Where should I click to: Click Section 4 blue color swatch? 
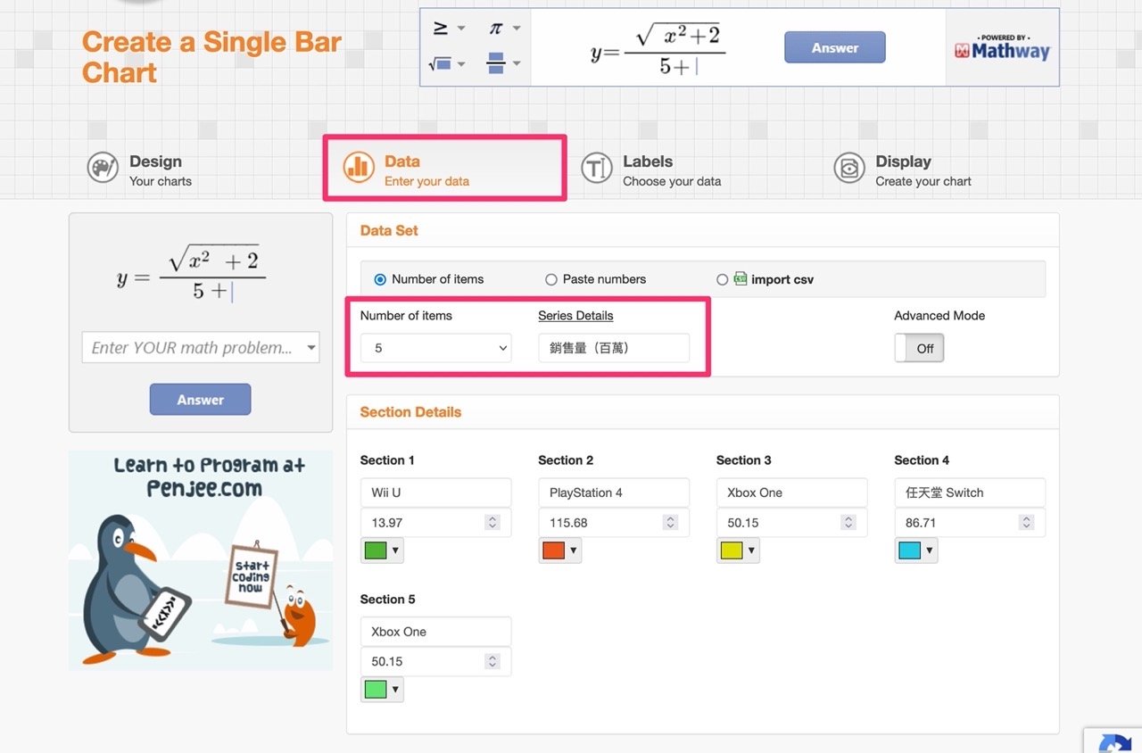(x=910, y=550)
